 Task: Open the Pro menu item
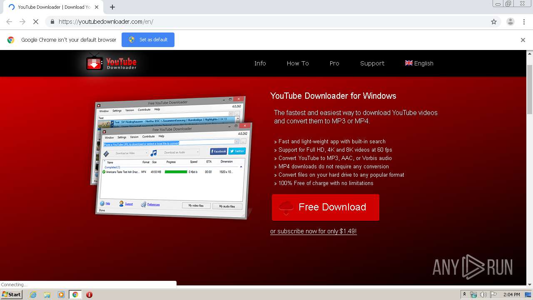(334, 63)
